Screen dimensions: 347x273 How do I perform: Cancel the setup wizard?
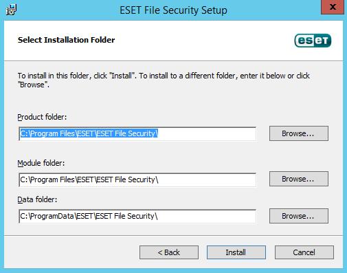(x=304, y=252)
